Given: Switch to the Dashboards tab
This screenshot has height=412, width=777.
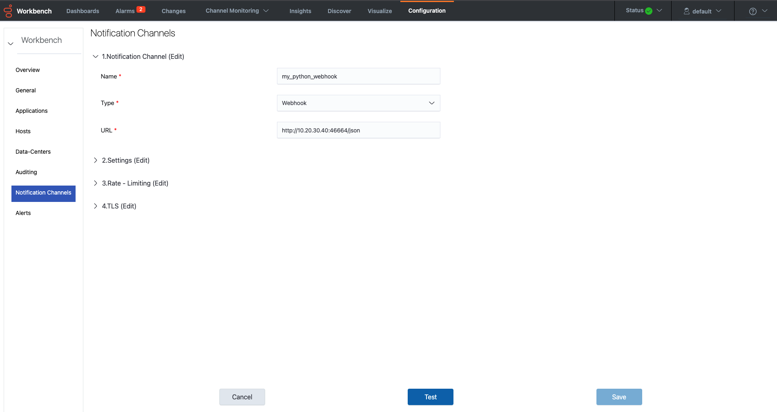Looking at the screenshot, I should pyautogui.click(x=83, y=11).
